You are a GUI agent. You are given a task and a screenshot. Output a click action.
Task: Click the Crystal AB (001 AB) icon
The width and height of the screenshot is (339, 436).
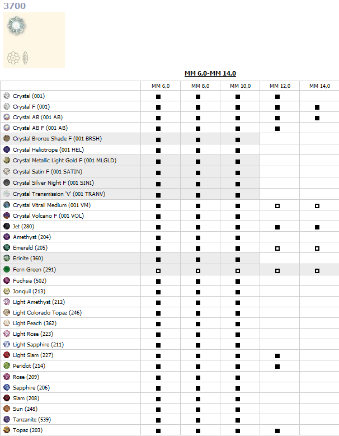[x=7, y=117]
